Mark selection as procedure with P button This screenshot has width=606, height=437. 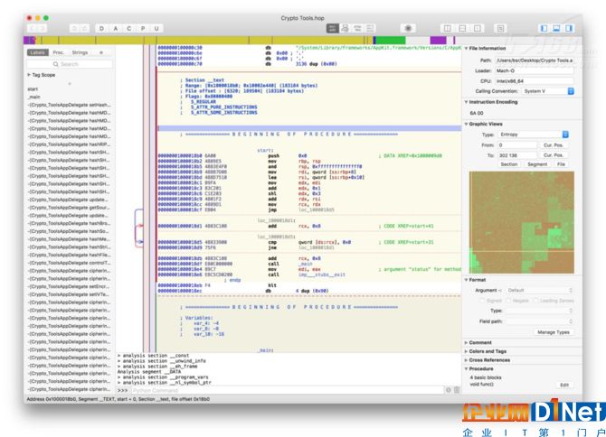click(x=143, y=28)
